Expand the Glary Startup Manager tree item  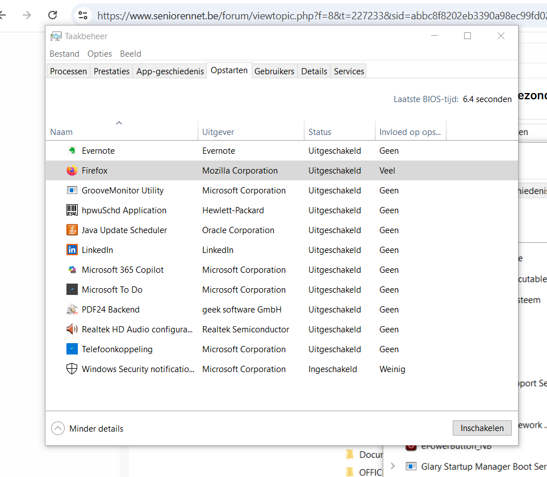pos(392,466)
